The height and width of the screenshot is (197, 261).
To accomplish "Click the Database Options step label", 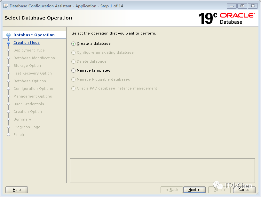I will pos(30,81).
